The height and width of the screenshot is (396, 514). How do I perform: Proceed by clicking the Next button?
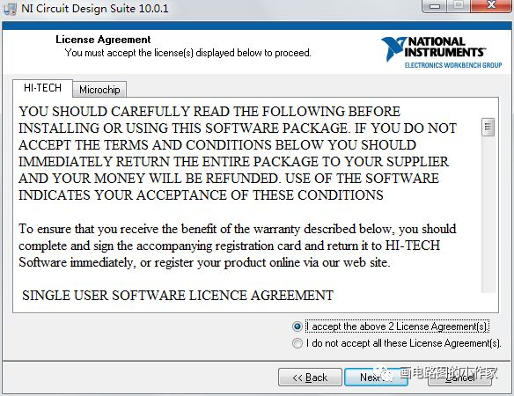pyautogui.click(x=376, y=378)
